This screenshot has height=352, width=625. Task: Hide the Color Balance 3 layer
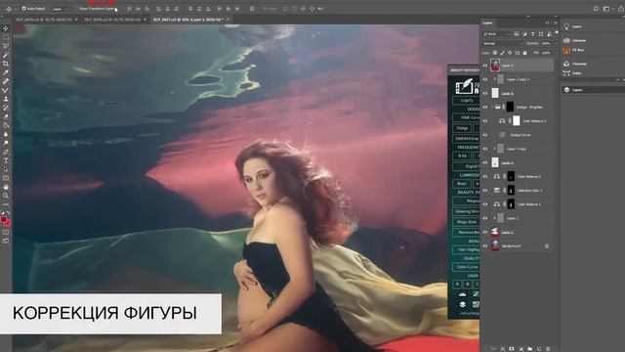[x=485, y=121]
